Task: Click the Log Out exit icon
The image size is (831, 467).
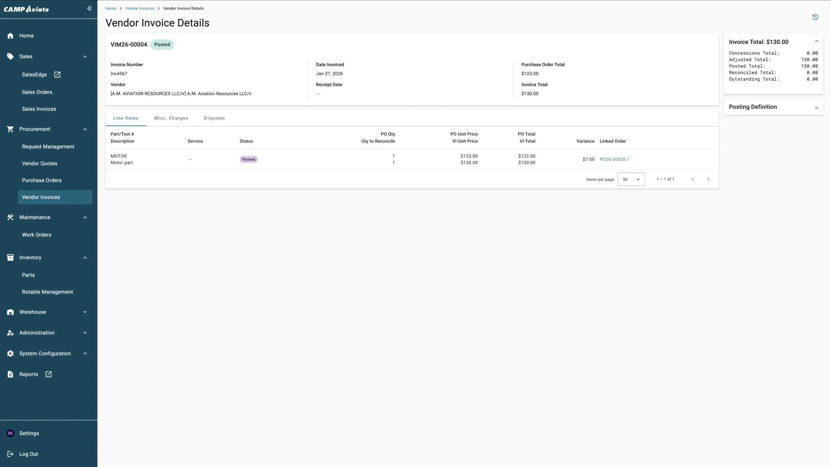Action: pyautogui.click(x=10, y=454)
